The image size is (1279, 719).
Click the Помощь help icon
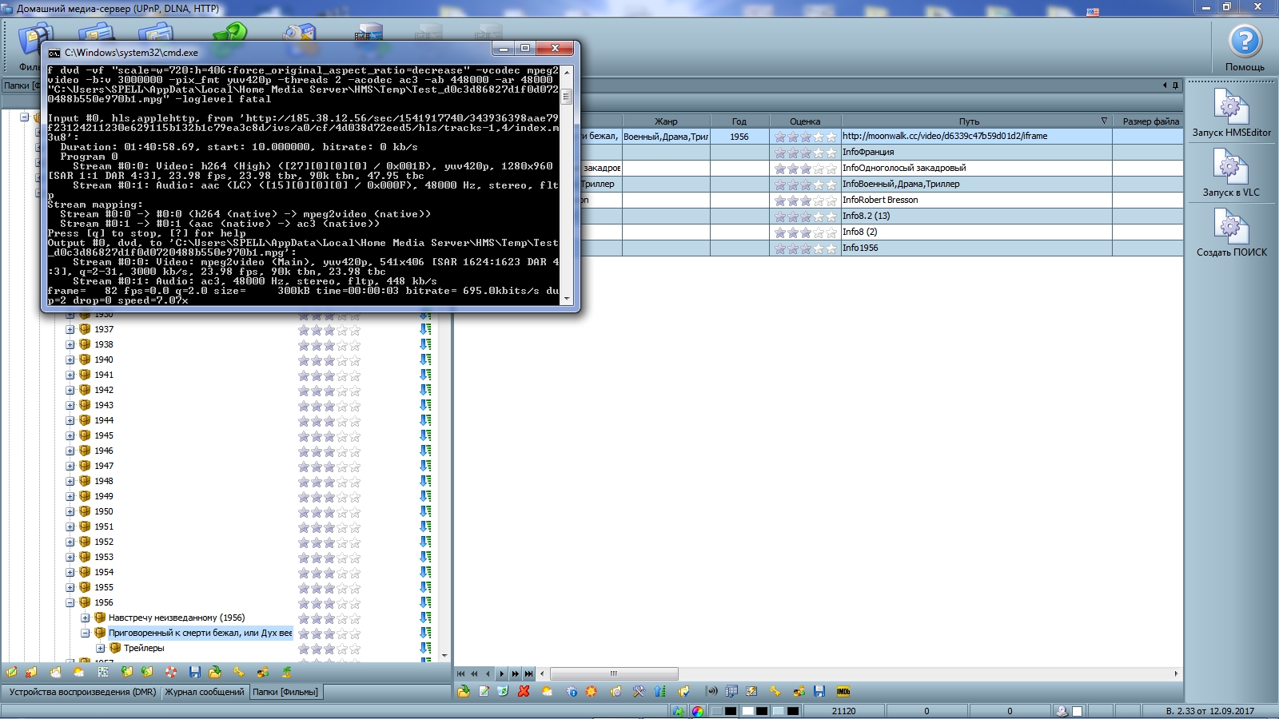click(x=1244, y=42)
